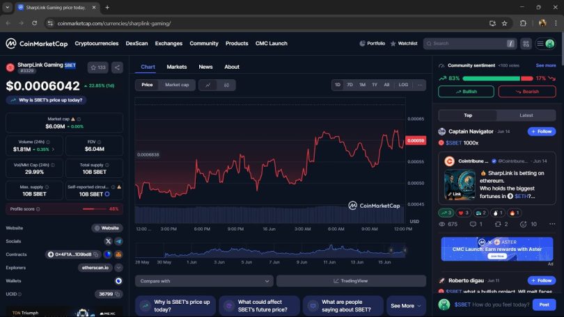The image size is (564, 317).
Task: Click the chart more options ellipsis
Action: coord(420,85)
